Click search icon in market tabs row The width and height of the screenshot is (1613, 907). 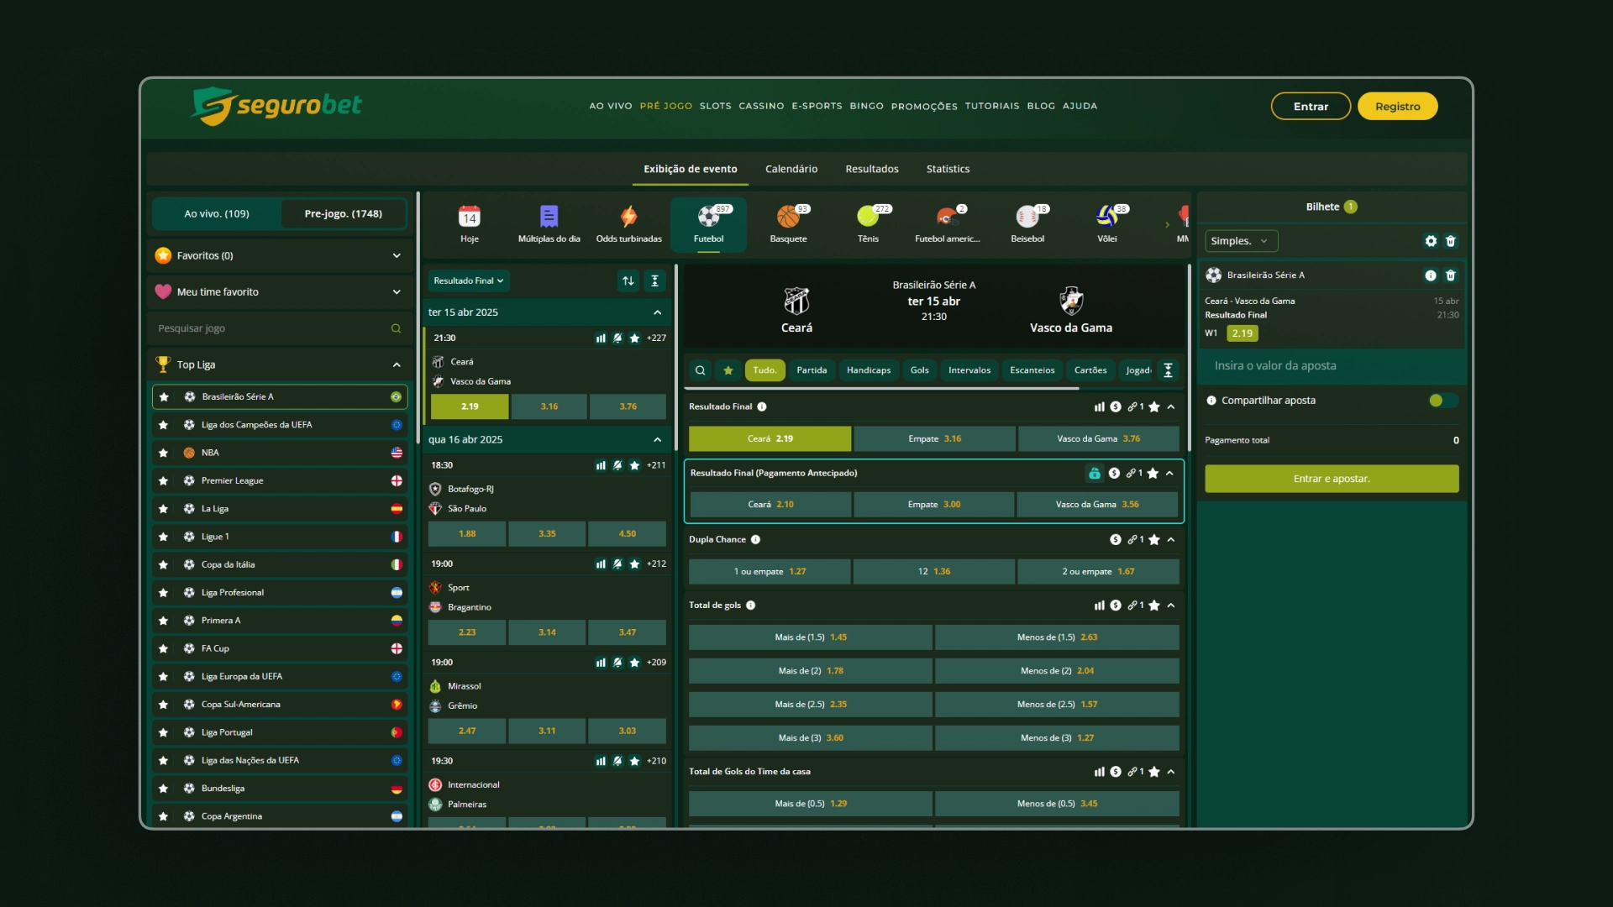coord(701,370)
